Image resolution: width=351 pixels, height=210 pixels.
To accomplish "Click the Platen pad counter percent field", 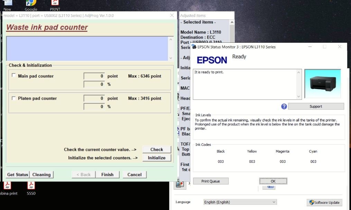I will tap(94, 107).
